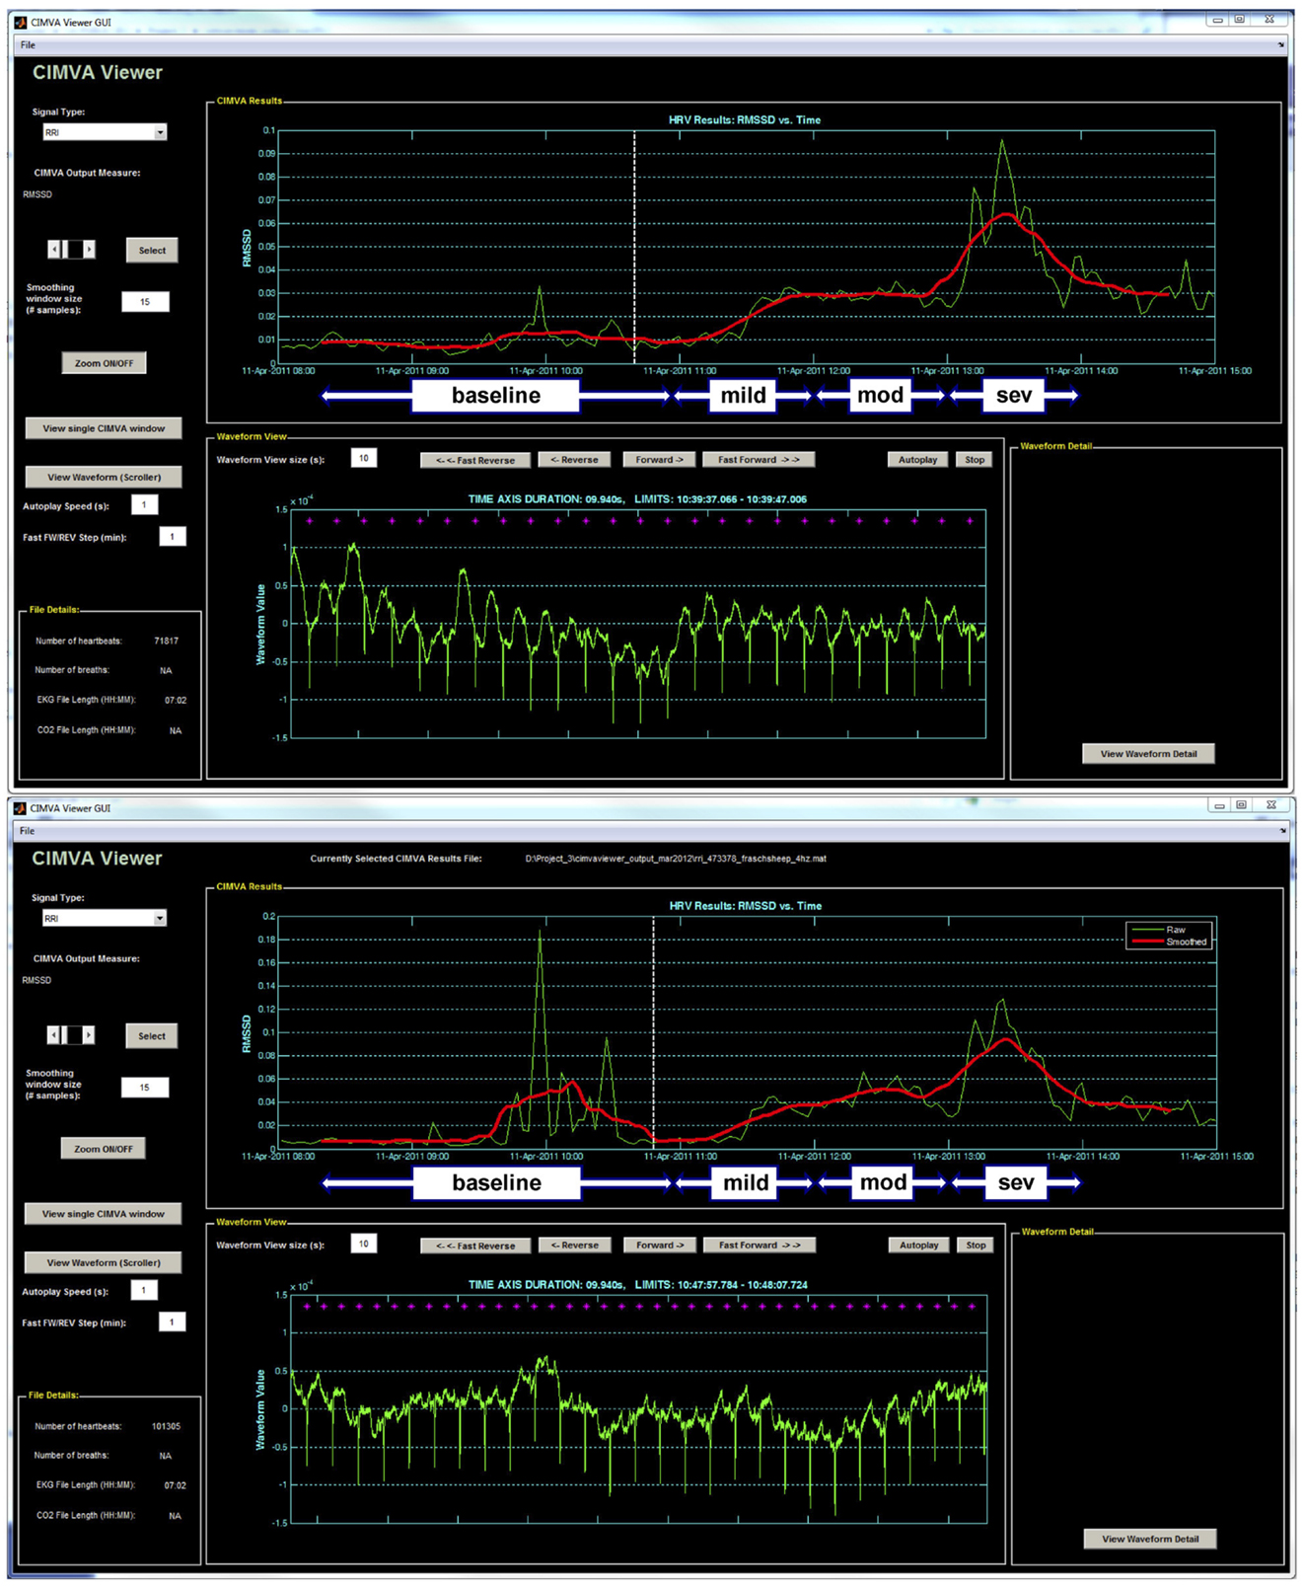The height and width of the screenshot is (1586, 1305).
Task: Click Select button in top window
Action: 152,251
